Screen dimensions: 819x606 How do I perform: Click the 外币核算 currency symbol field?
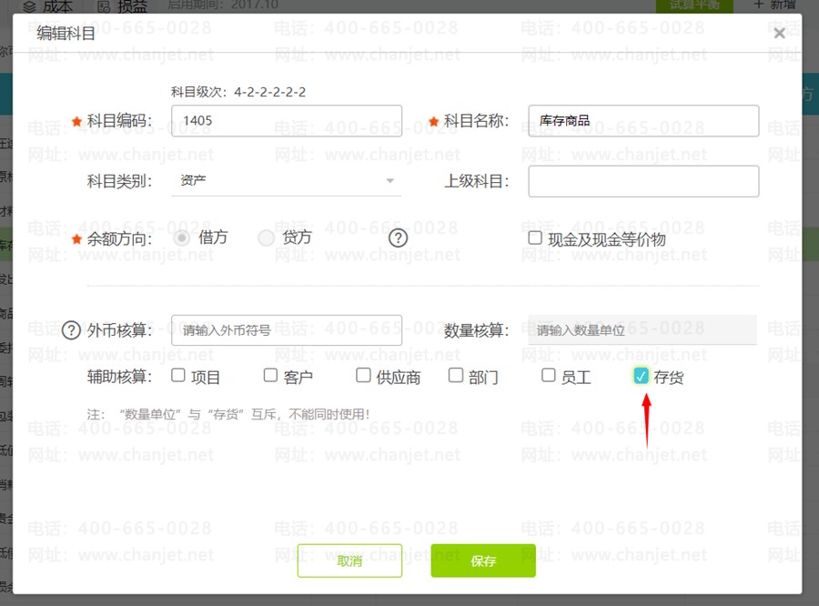point(287,330)
